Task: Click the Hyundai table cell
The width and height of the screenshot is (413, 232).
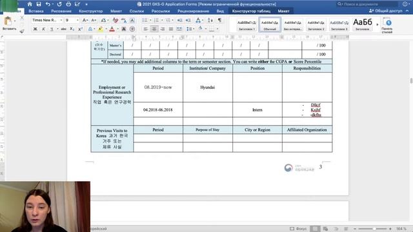Action: tap(208, 88)
